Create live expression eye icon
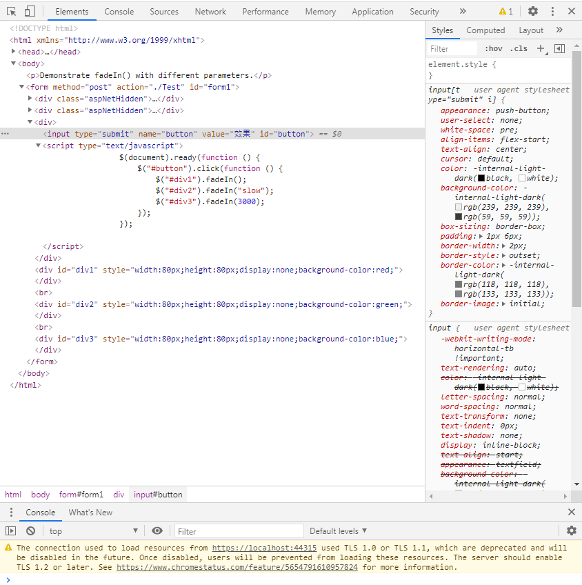The image size is (582, 585). tap(157, 531)
